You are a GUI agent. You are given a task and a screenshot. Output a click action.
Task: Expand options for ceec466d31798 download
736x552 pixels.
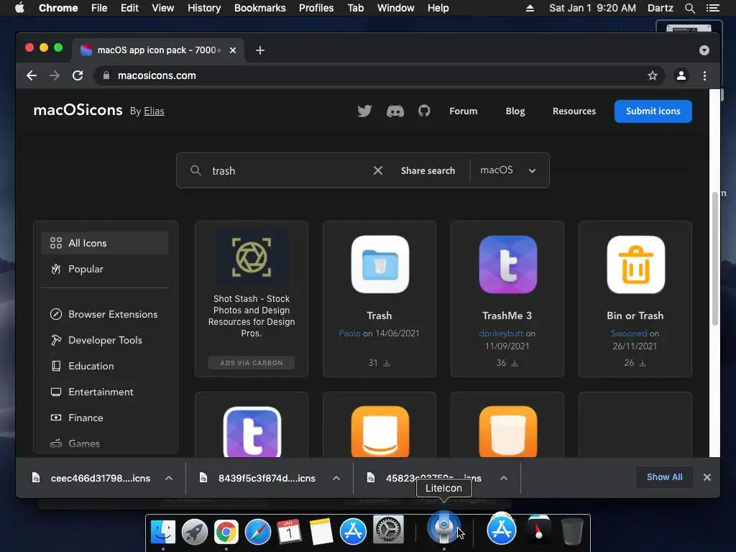(x=169, y=478)
